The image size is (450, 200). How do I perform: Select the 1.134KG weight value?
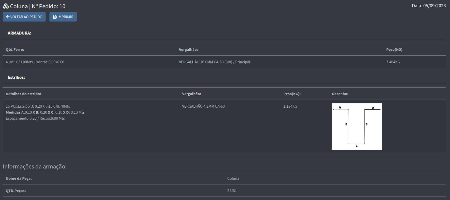(x=290, y=106)
